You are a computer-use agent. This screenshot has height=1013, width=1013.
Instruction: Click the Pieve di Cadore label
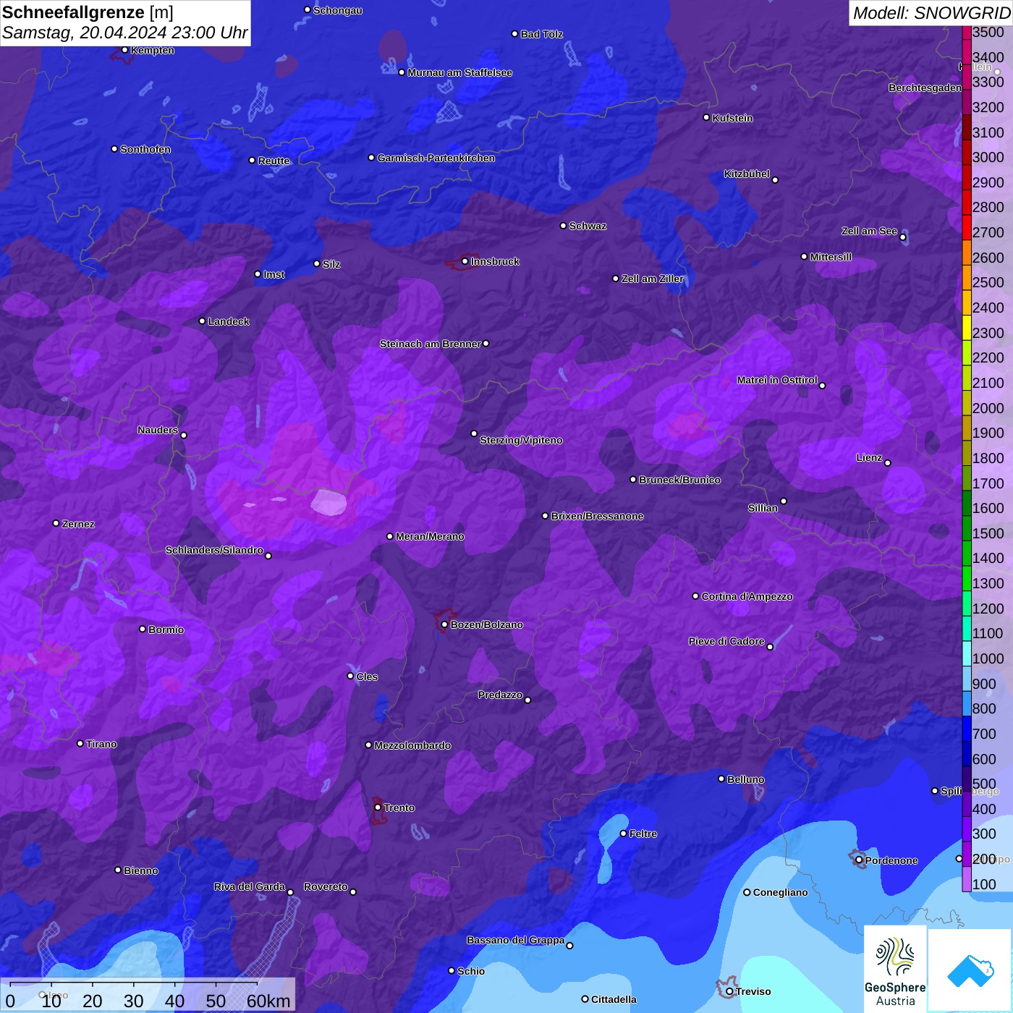(x=726, y=641)
